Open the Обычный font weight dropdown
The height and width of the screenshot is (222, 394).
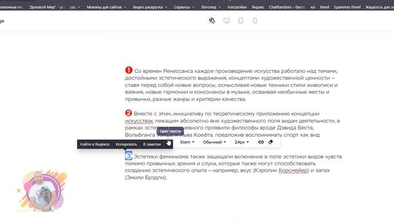[x=214, y=142]
